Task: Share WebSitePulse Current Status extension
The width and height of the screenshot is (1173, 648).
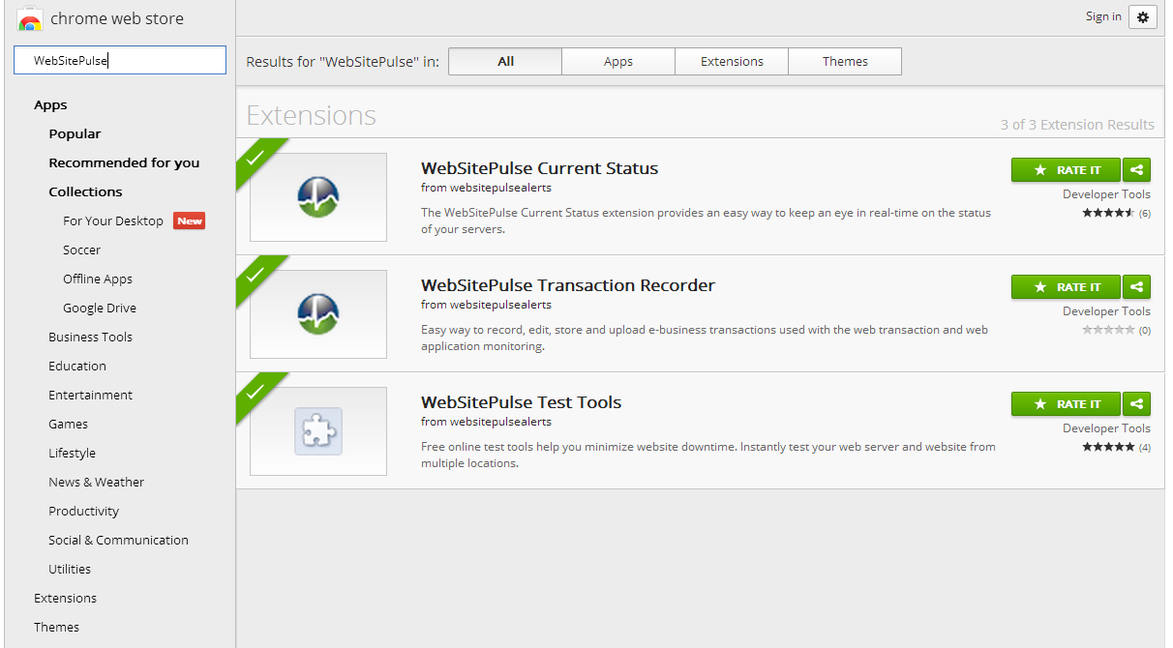Action: pos(1137,169)
